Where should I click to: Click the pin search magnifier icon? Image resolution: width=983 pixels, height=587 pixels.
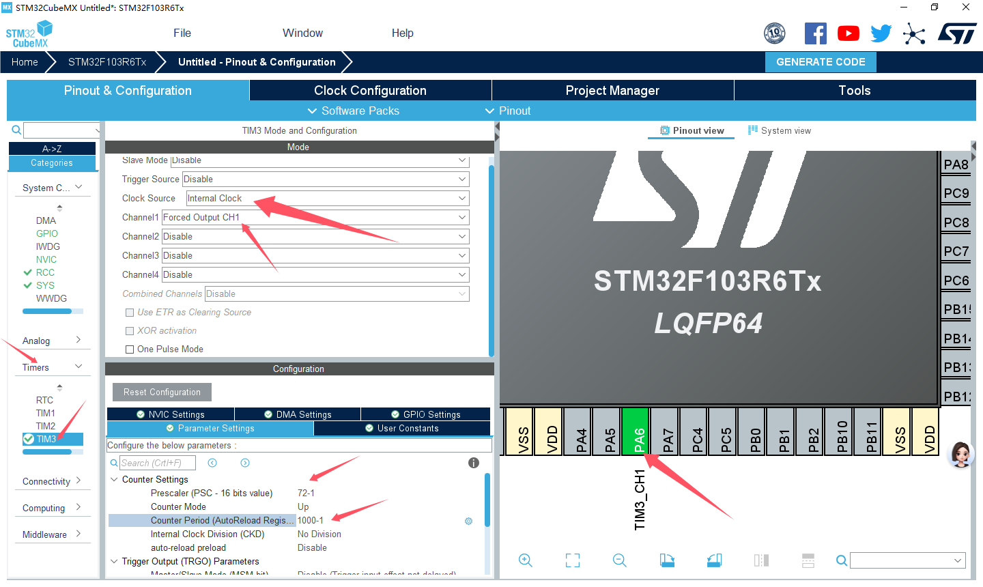point(842,560)
